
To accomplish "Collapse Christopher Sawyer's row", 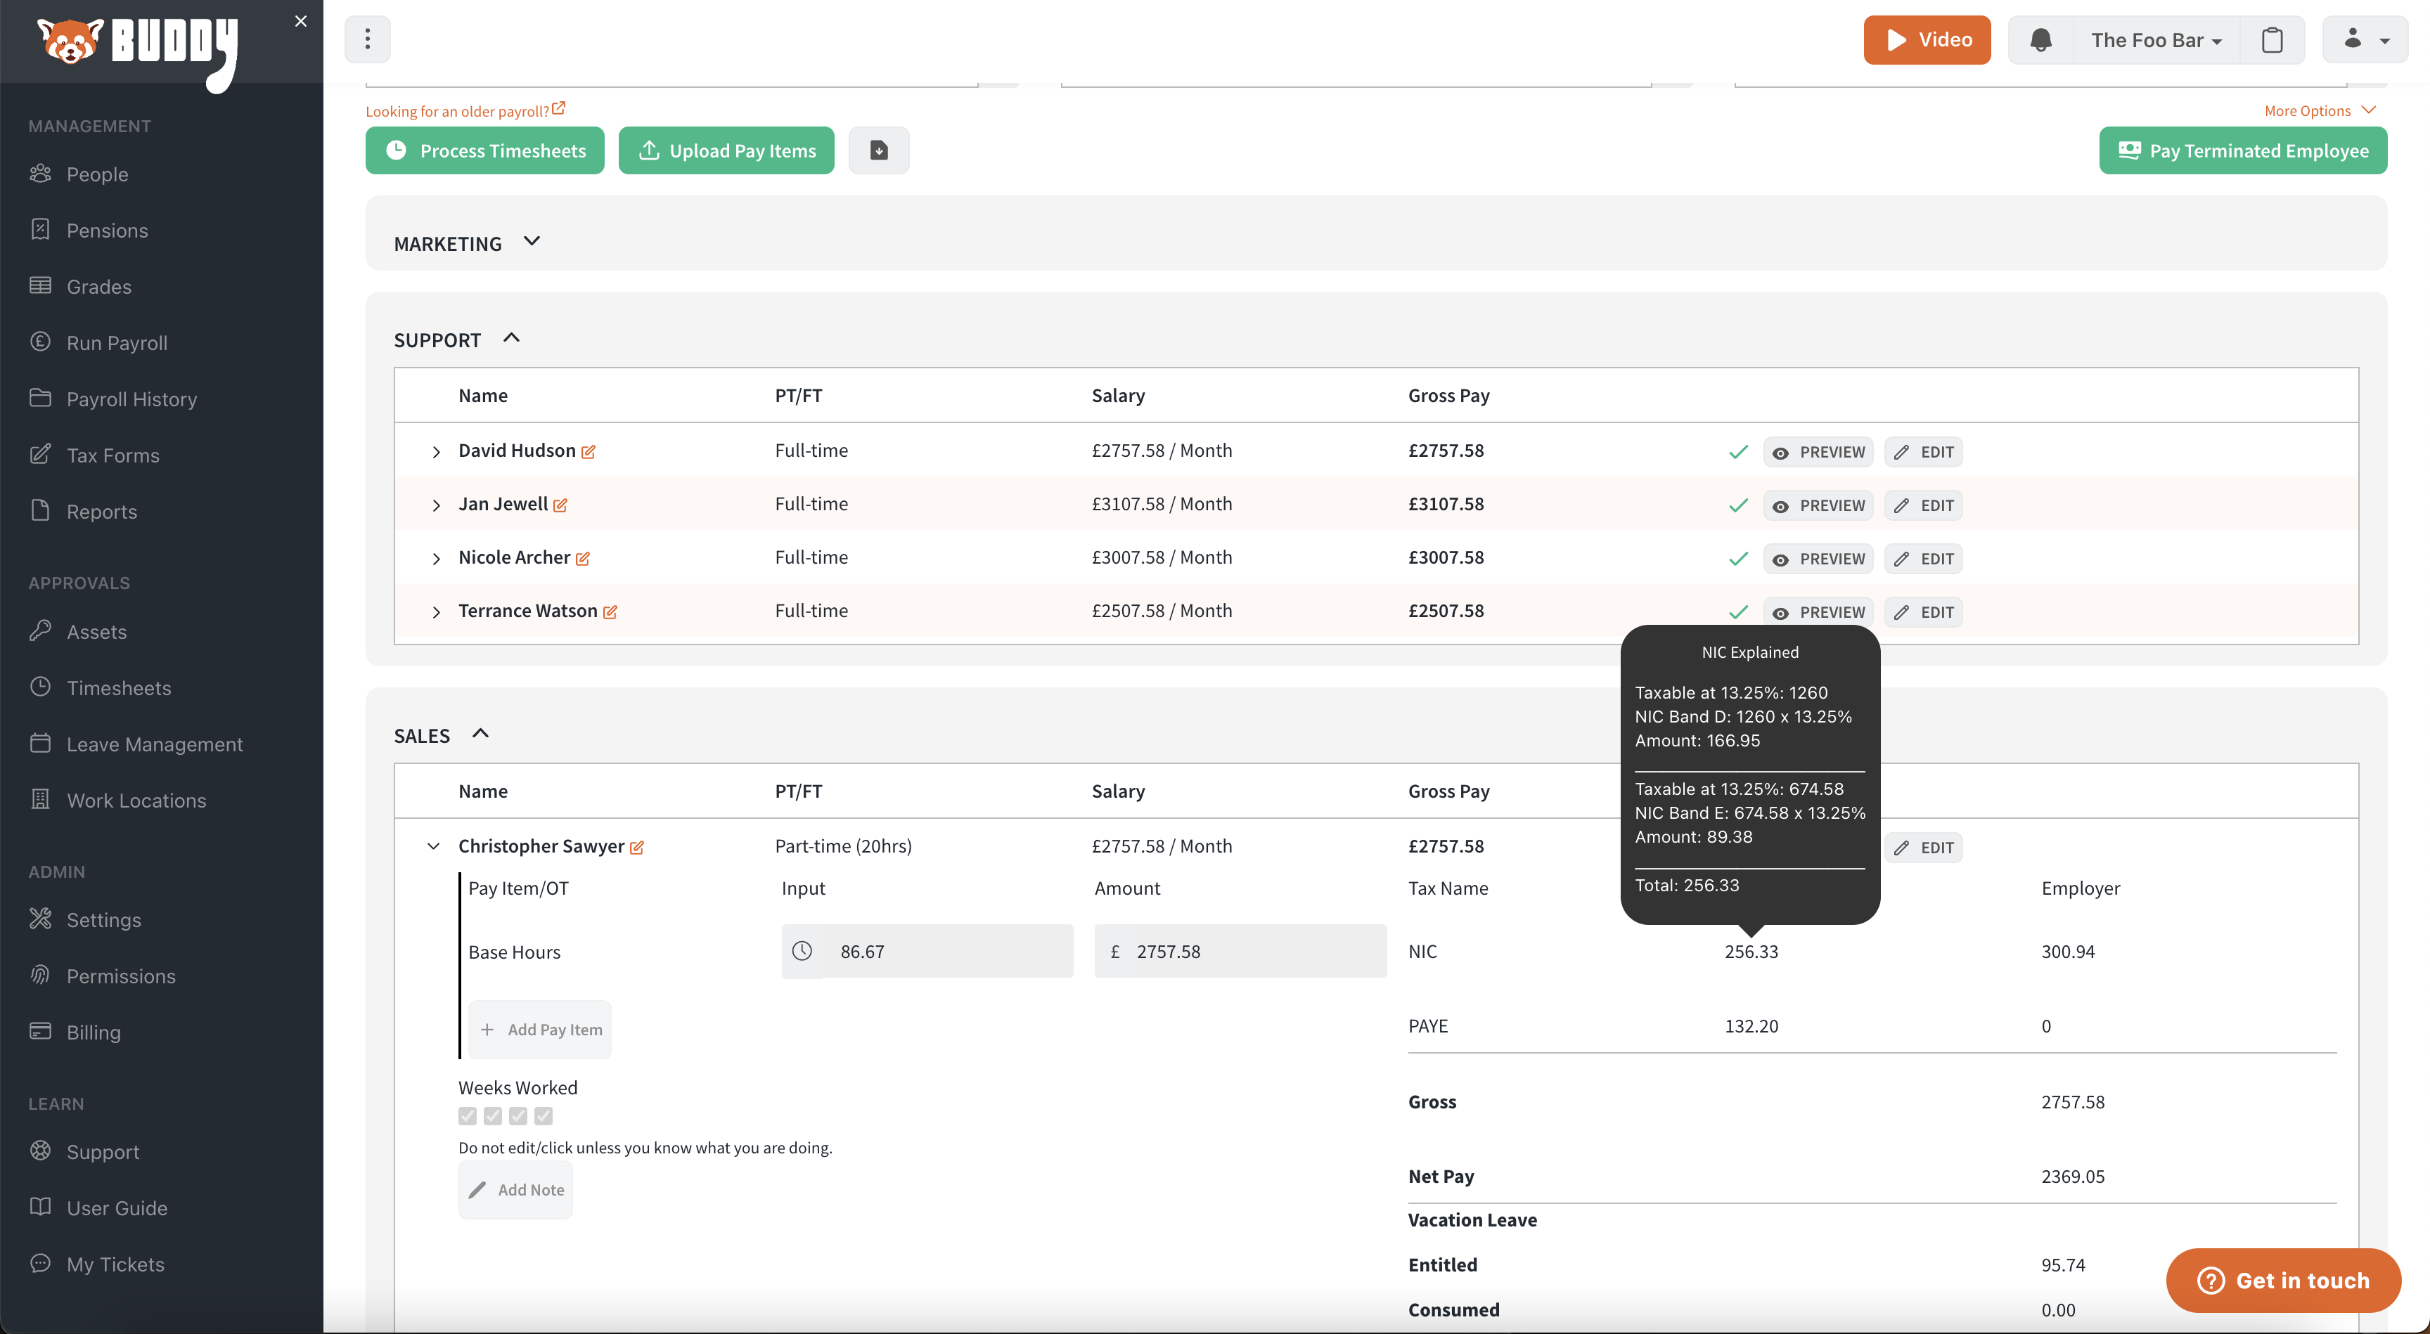I will (434, 847).
